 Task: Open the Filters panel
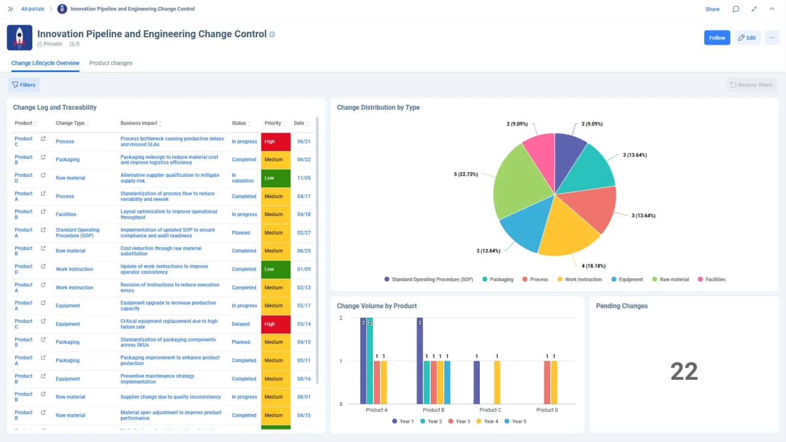[23, 85]
